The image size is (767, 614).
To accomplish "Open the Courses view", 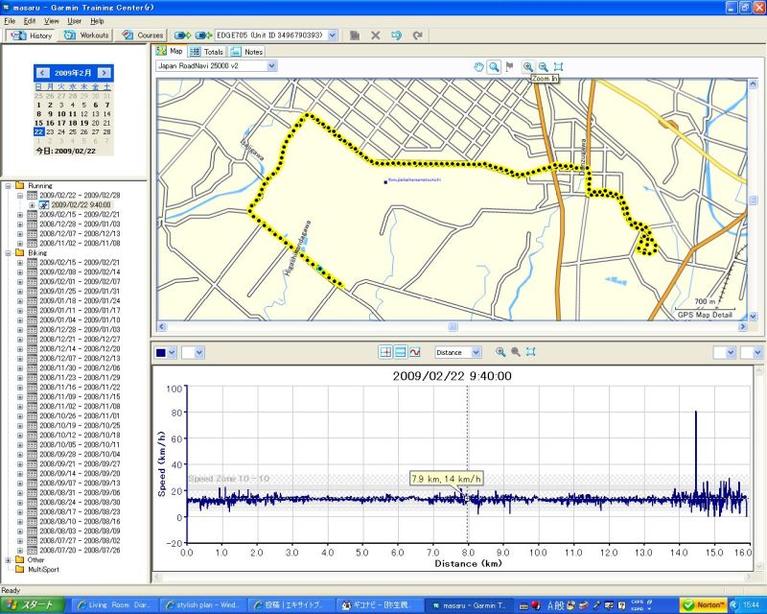I will (x=142, y=35).
